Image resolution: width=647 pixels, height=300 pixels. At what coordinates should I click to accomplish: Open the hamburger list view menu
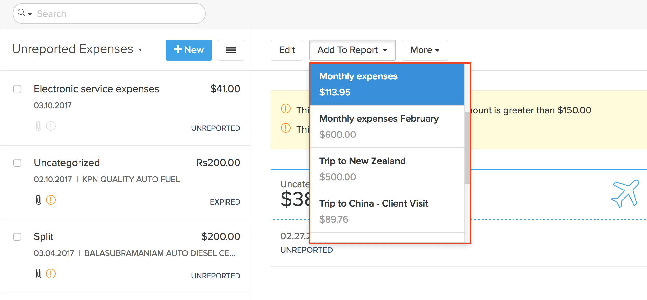pyautogui.click(x=231, y=50)
